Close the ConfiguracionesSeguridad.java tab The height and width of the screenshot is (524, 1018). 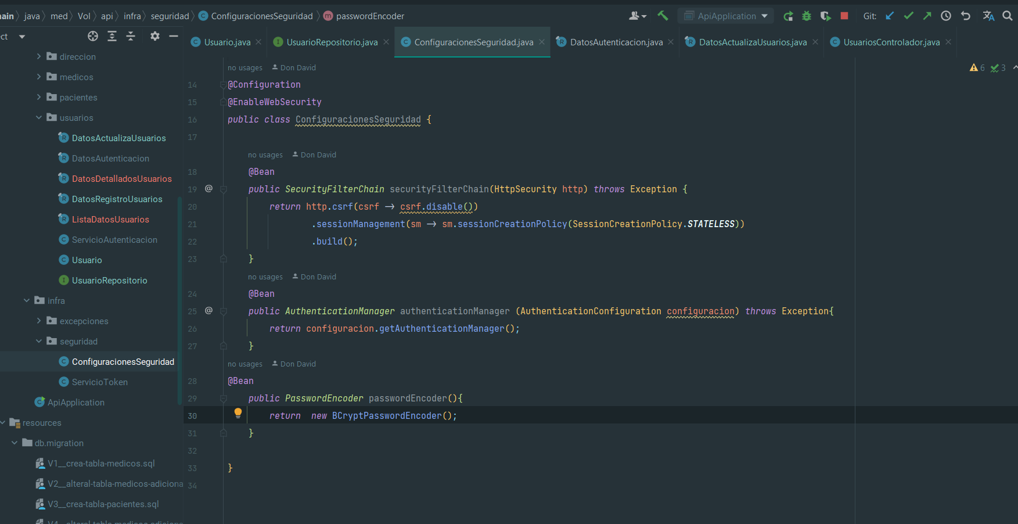(542, 42)
